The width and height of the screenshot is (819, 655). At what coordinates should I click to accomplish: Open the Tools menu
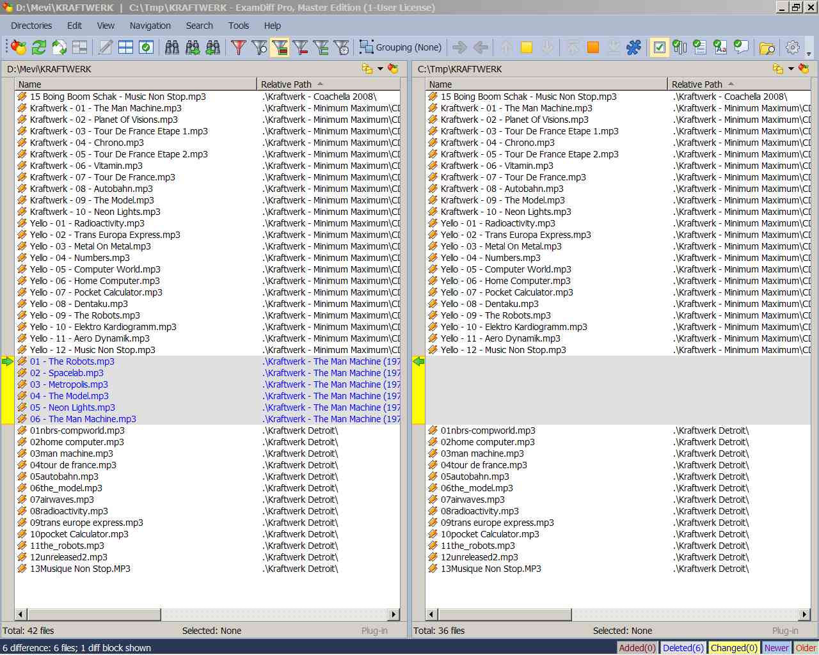click(239, 26)
